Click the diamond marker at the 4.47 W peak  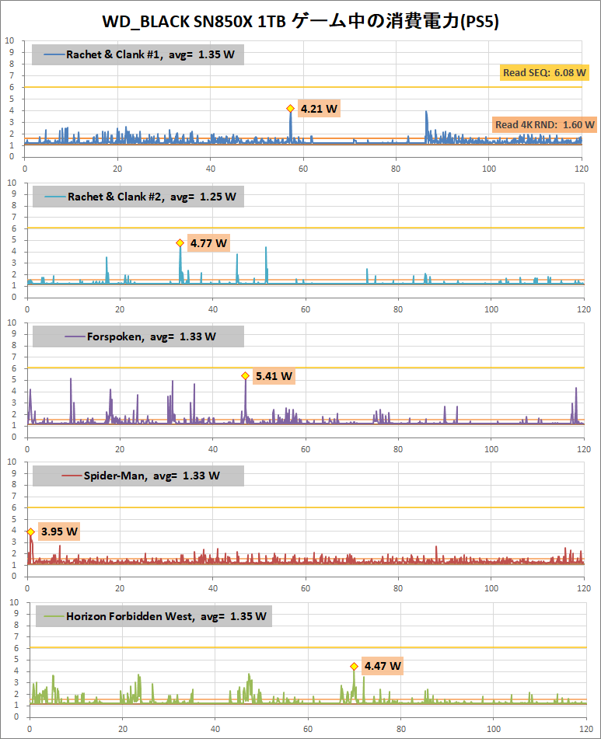coord(354,667)
